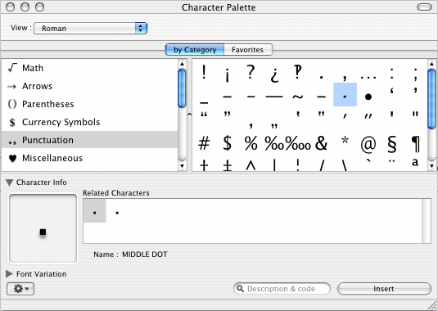Select the plus-minus ± character

(228, 165)
